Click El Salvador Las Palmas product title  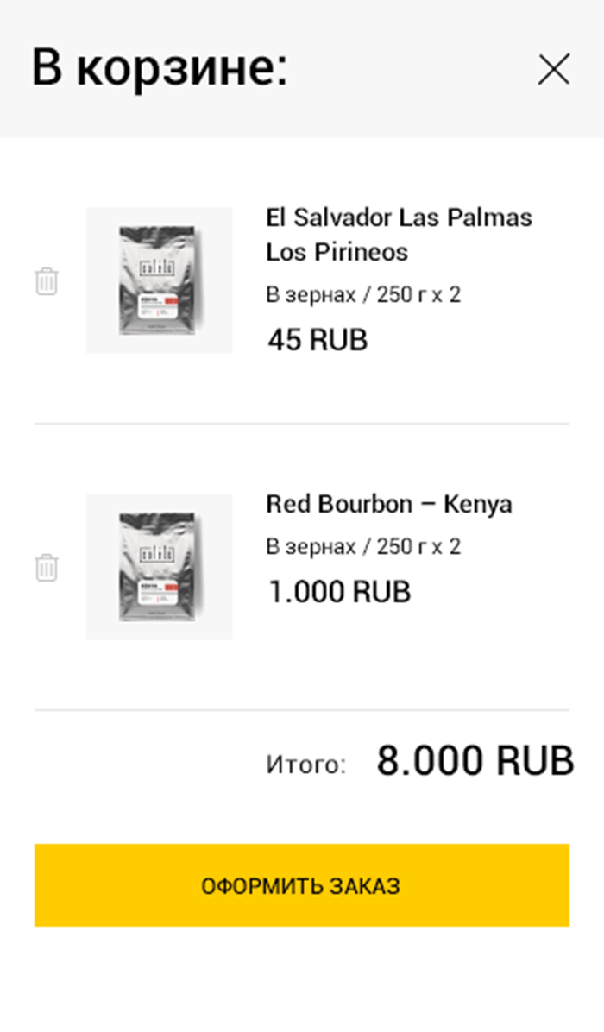[399, 217]
